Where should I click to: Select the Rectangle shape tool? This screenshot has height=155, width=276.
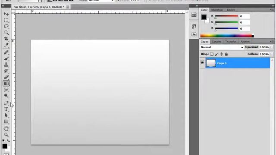[6, 121]
